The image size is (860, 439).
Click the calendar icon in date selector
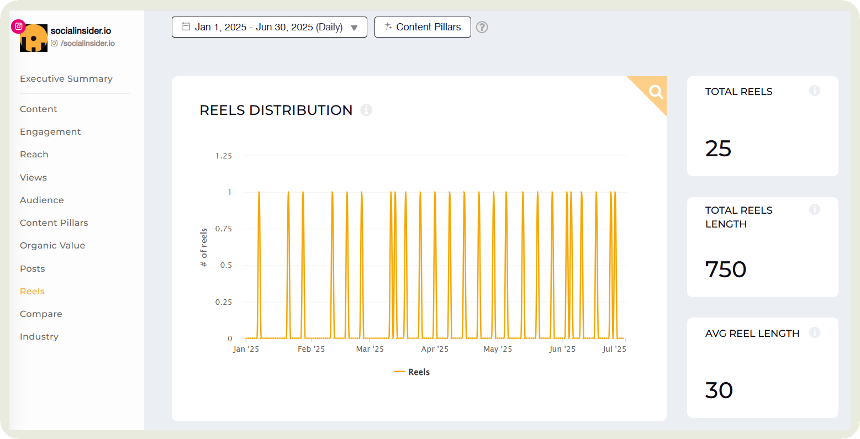tap(186, 27)
